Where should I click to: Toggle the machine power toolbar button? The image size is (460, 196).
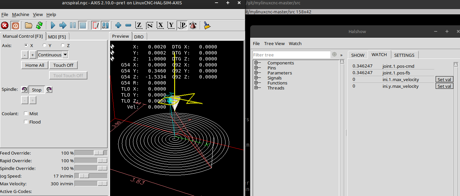pos(15,25)
